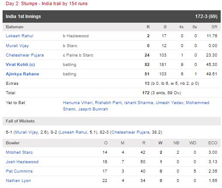
Task: Open Ishant Sharma player link
Action: coord(139,103)
